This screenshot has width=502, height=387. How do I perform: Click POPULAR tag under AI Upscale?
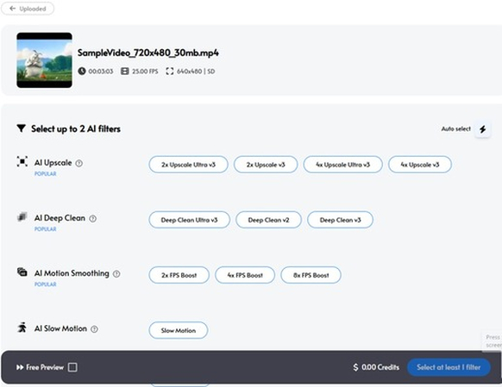(46, 173)
